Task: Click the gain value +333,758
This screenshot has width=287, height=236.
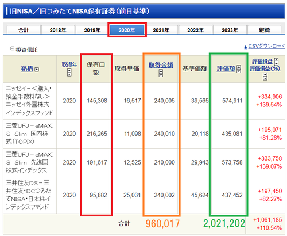Action: click(x=270, y=158)
